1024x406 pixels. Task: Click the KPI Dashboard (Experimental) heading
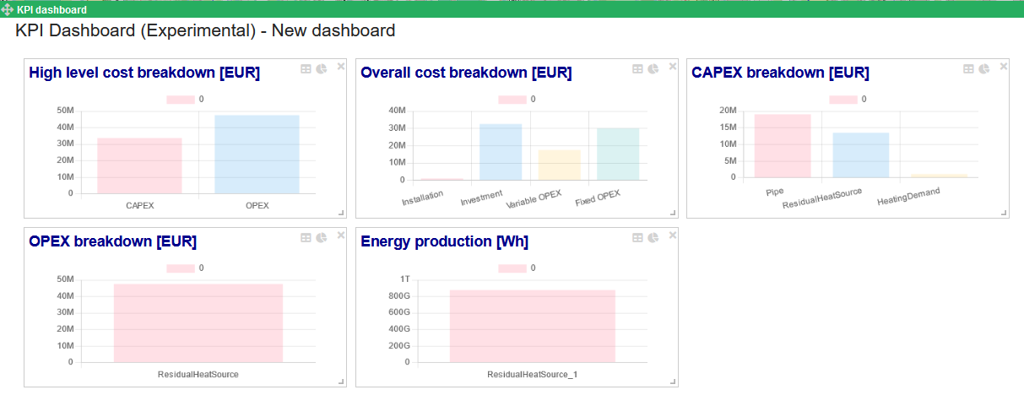pos(205,31)
